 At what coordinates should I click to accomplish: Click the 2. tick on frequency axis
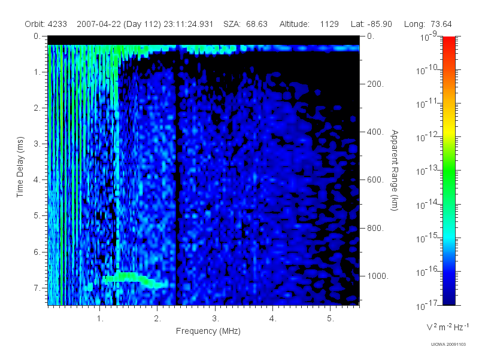(157, 319)
